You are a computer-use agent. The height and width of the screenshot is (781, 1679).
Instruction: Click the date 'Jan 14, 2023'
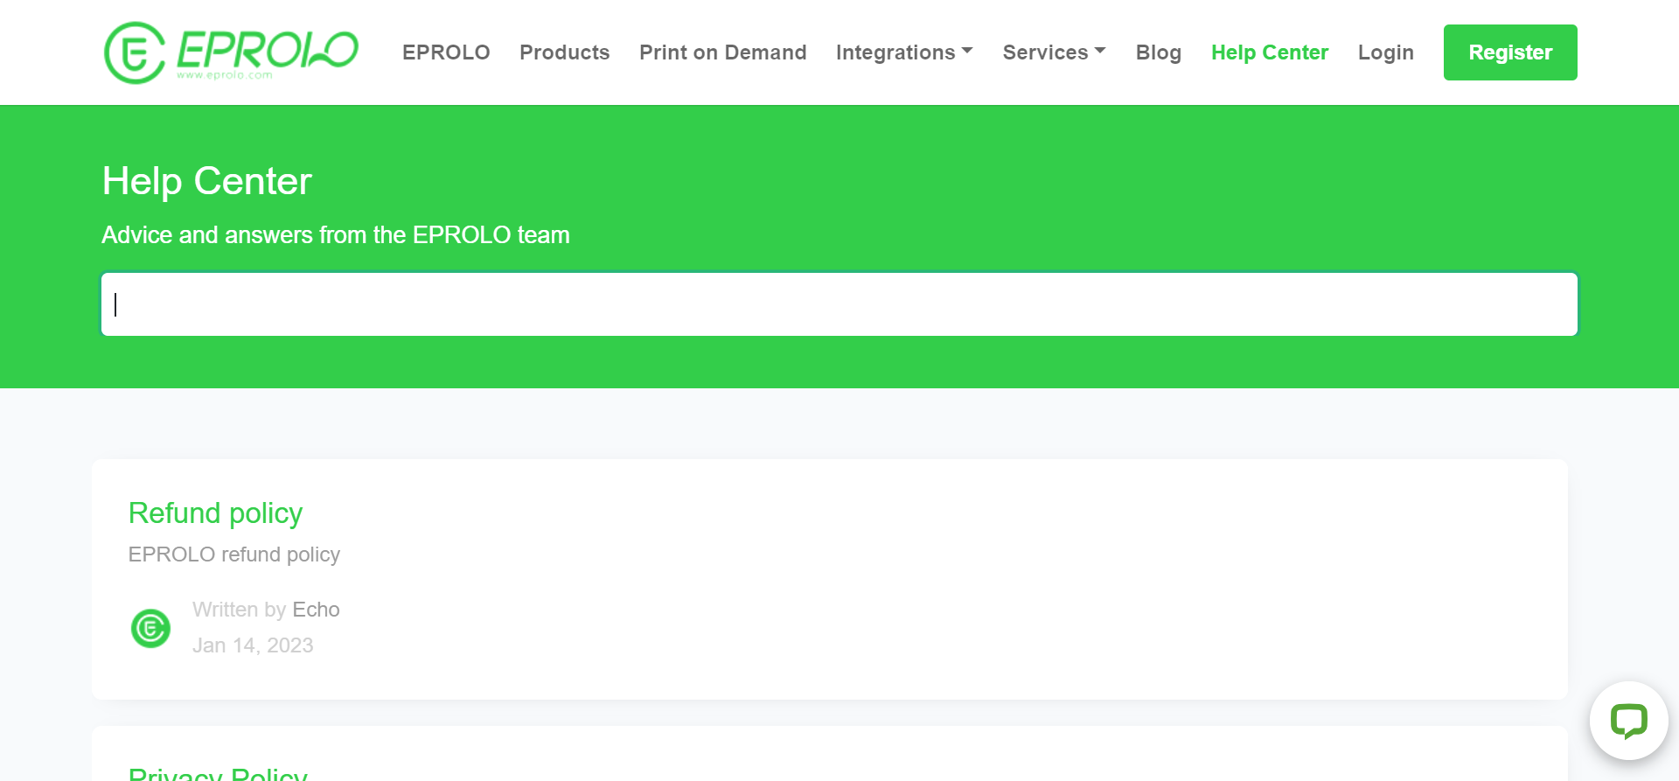[x=253, y=645]
